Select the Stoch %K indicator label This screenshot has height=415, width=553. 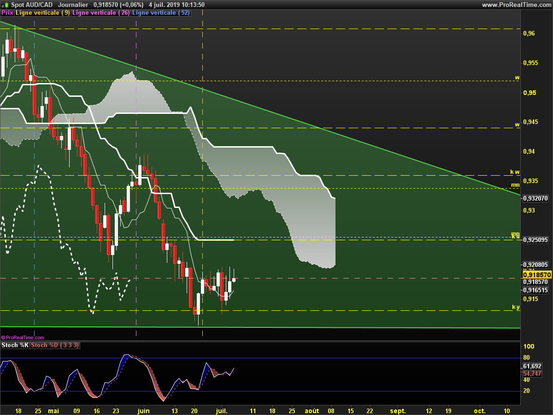pos(15,345)
